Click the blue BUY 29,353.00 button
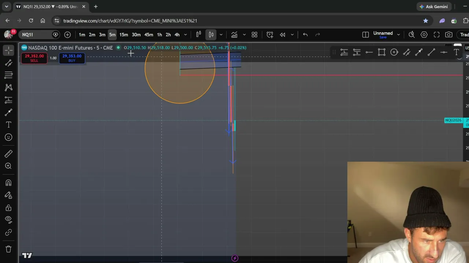Screen dimensions: 469x263 [x=72, y=58]
